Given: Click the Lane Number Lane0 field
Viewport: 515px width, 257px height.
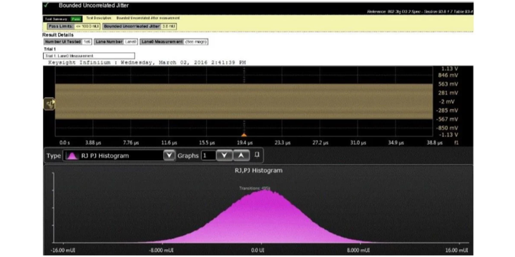Looking at the screenshot, I should (x=116, y=42).
